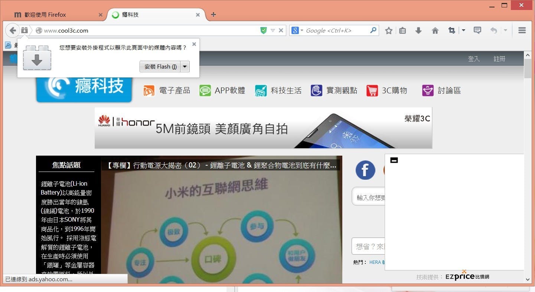Expand the crop tool dropdown arrow
The image size is (535, 292).
click(463, 31)
